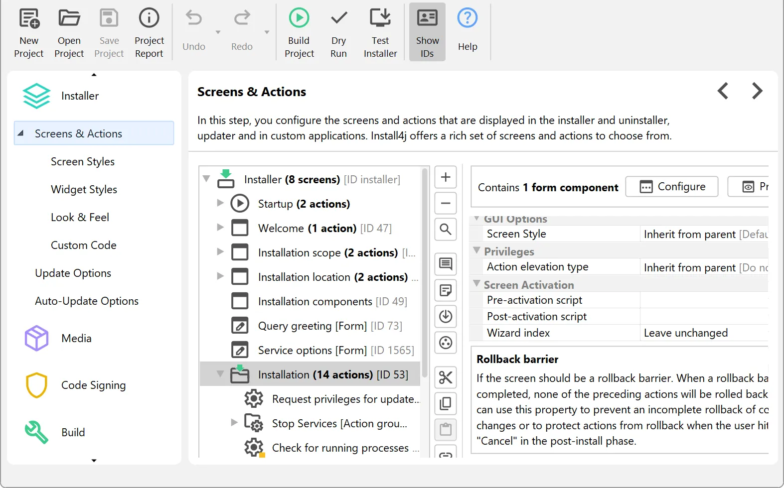The width and height of the screenshot is (784, 488).
Task: Expand the Stop Services action group
Action: [234, 422]
